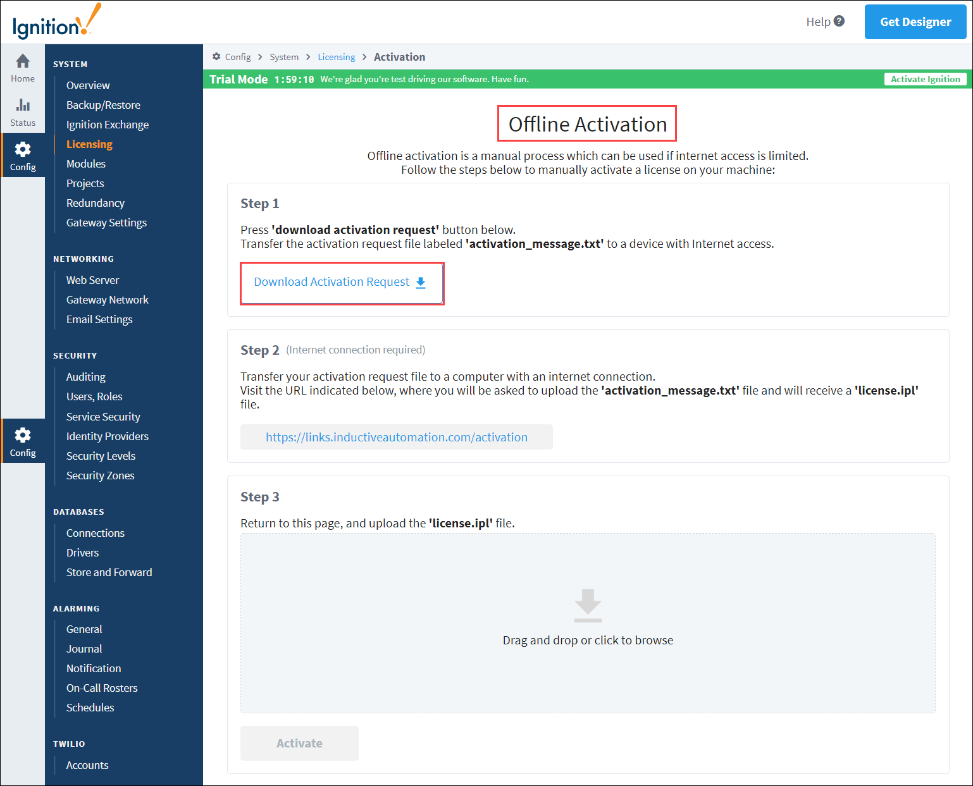This screenshot has height=786, width=973.
Task: Click the Get Designer button
Action: (915, 22)
